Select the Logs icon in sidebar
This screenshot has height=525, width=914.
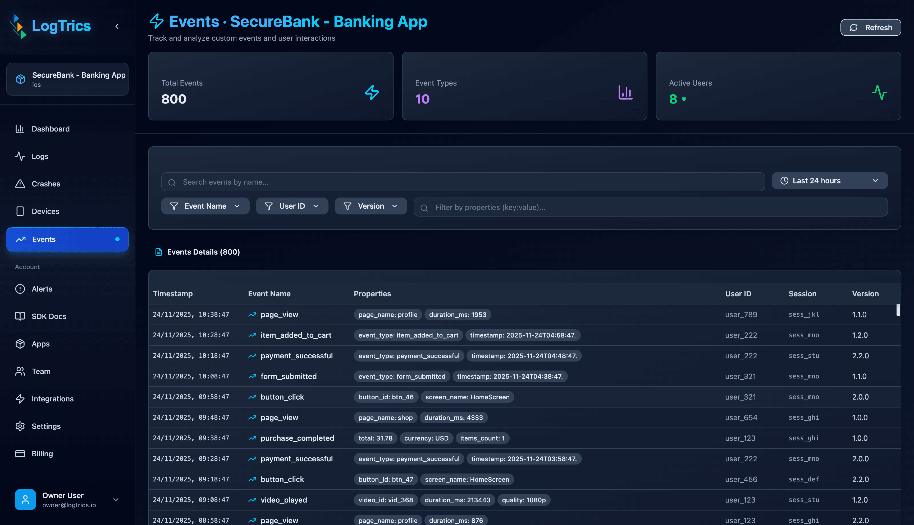click(x=39, y=156)
